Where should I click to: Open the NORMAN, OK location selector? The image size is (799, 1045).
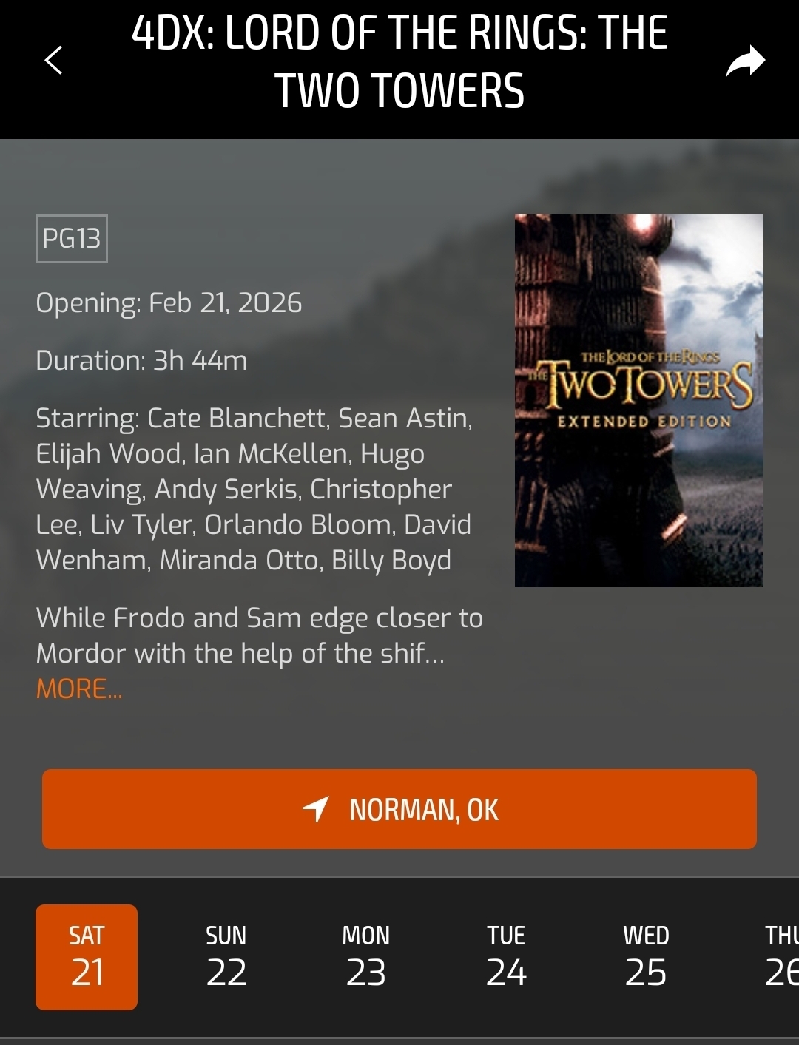coord(399,809)
